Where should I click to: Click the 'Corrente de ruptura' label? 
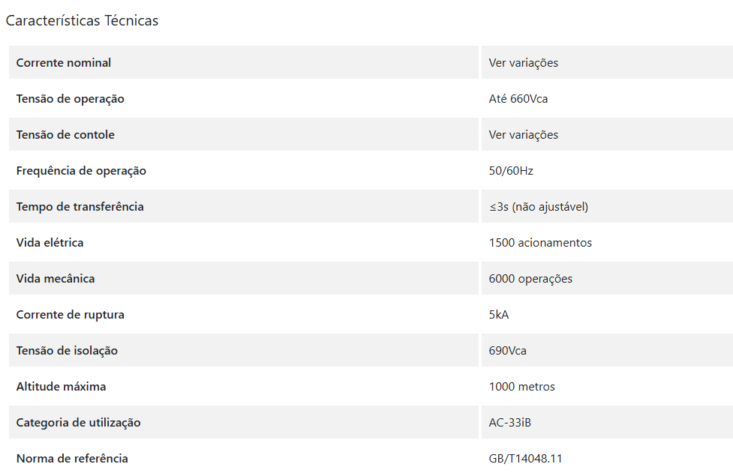(x=71, y=315)
